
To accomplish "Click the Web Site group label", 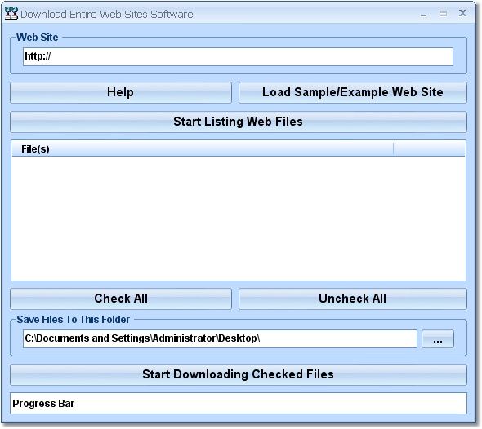I will (38, 38).
